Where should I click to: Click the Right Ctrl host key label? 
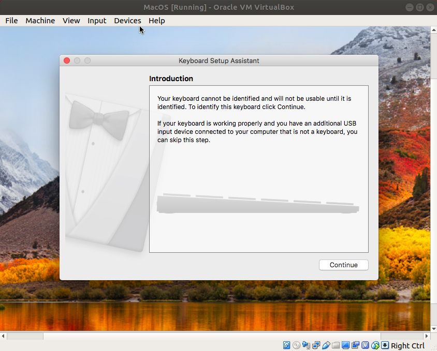407,346
